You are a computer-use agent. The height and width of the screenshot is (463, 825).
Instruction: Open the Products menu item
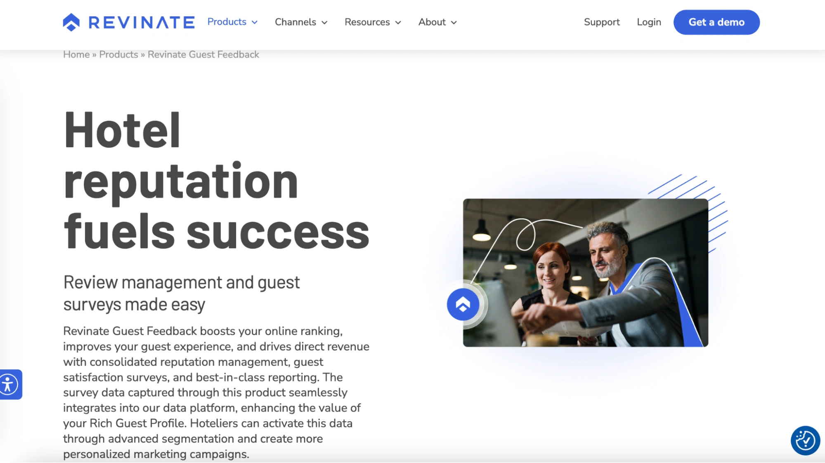[227, 22]
